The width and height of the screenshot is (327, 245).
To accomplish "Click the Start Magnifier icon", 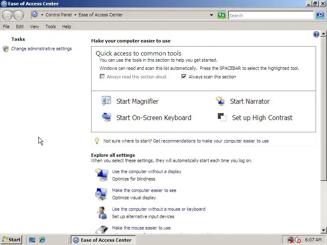I will pyautogui.click(x=106, y=101).
